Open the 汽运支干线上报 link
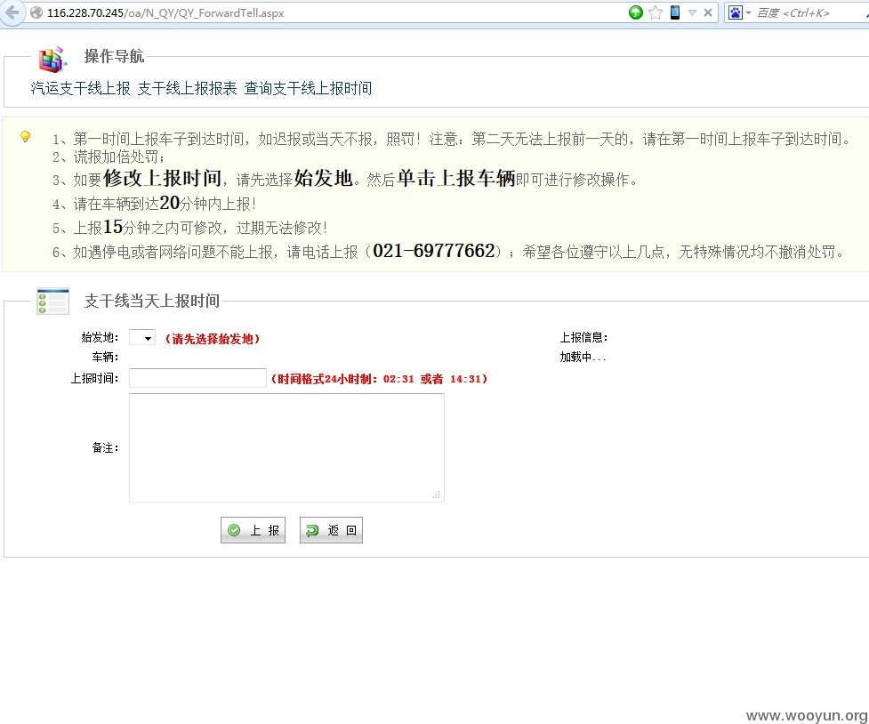869x724 pixels. pyautogui.click(x=80, y=88)
